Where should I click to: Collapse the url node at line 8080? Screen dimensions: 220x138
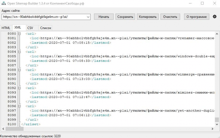[19, 34]
